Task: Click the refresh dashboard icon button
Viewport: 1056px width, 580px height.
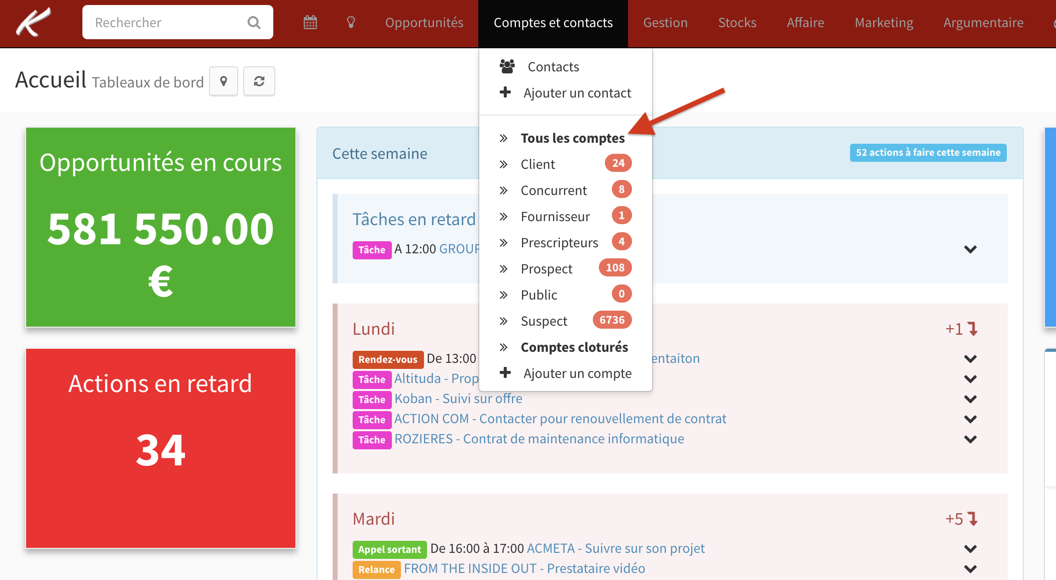Action: tap(259, 81)
